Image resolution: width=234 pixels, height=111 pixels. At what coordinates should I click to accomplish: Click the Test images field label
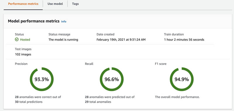(x=23, y=49)
